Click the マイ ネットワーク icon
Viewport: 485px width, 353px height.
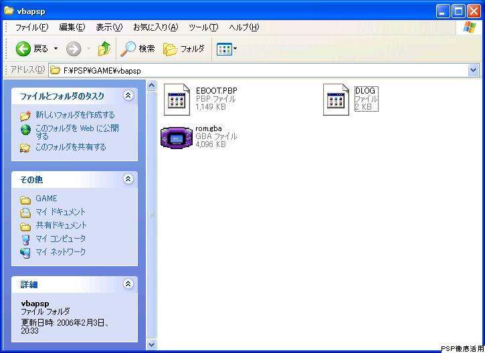(x=25, y=253)
